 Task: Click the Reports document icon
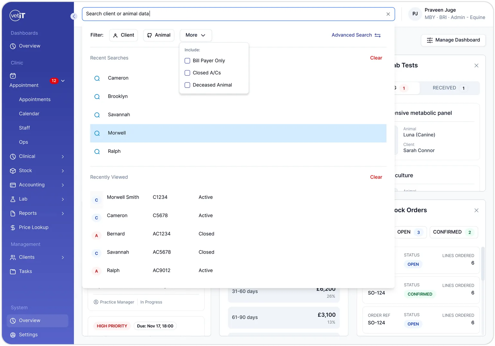point(13,213)
